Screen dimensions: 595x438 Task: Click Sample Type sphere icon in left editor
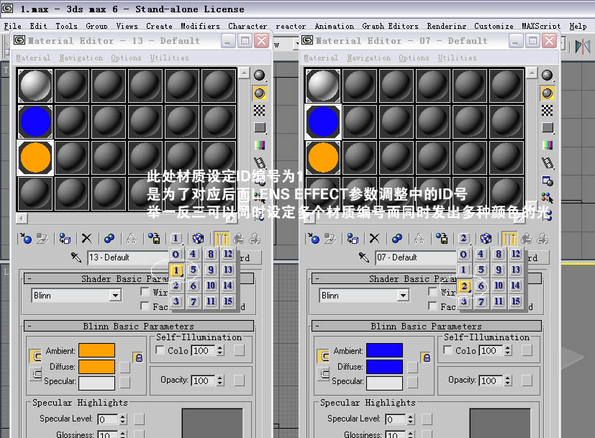coord(260,76)
